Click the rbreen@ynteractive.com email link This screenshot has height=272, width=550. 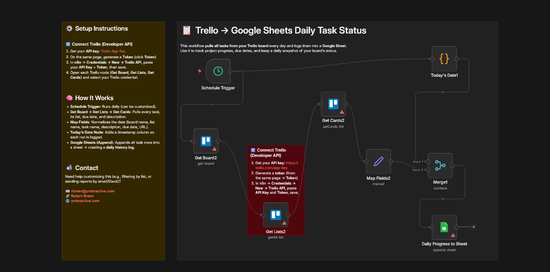click(93, 191)
